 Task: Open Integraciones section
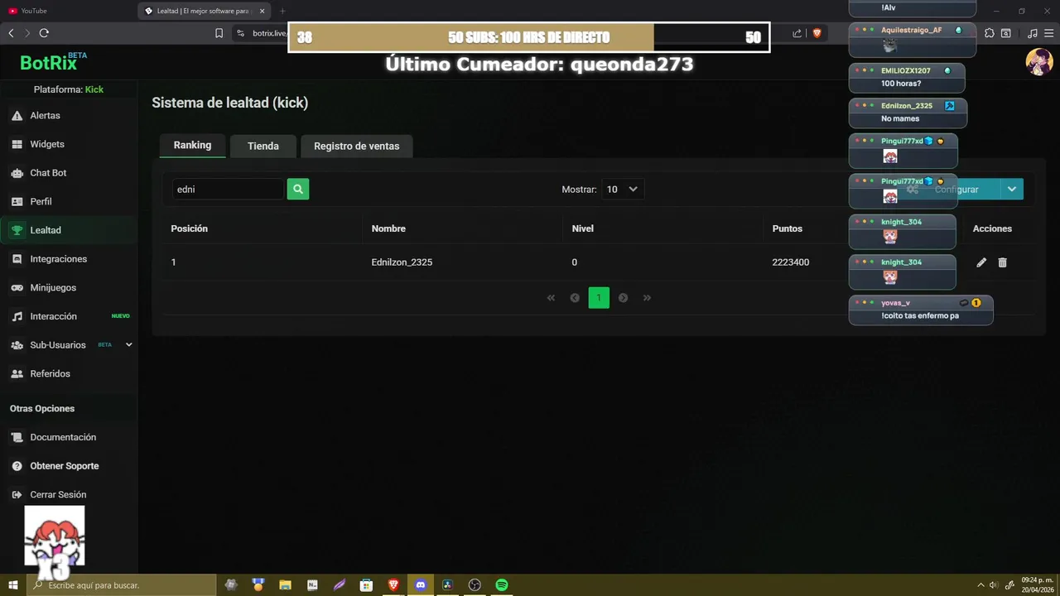(58, 259)
